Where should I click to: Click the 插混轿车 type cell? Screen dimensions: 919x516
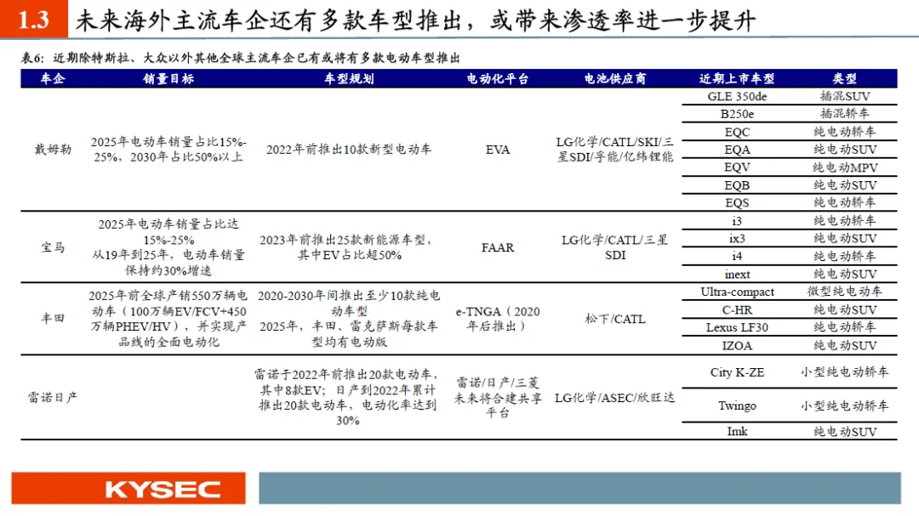tap(845, 114)
